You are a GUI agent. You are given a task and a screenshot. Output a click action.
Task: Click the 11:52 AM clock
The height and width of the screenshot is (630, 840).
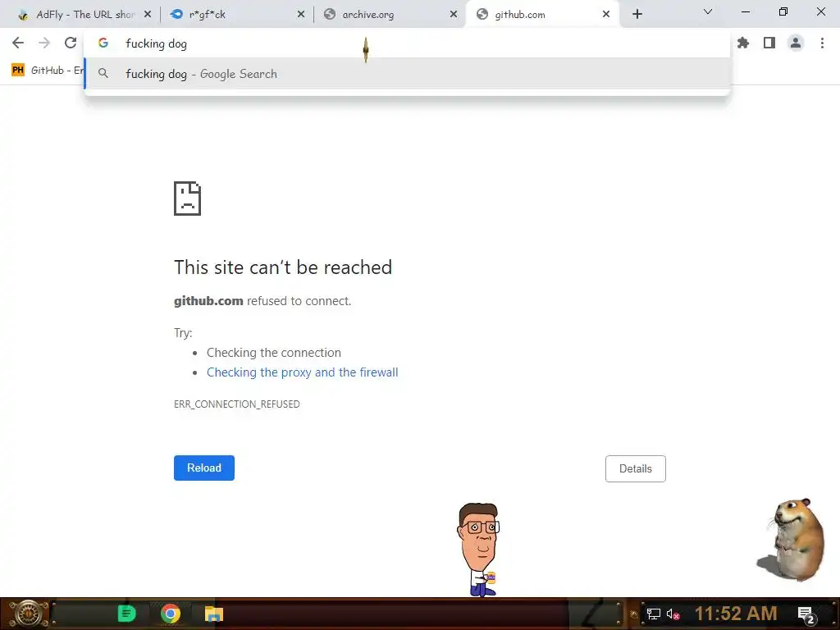[x=736, y=614]
